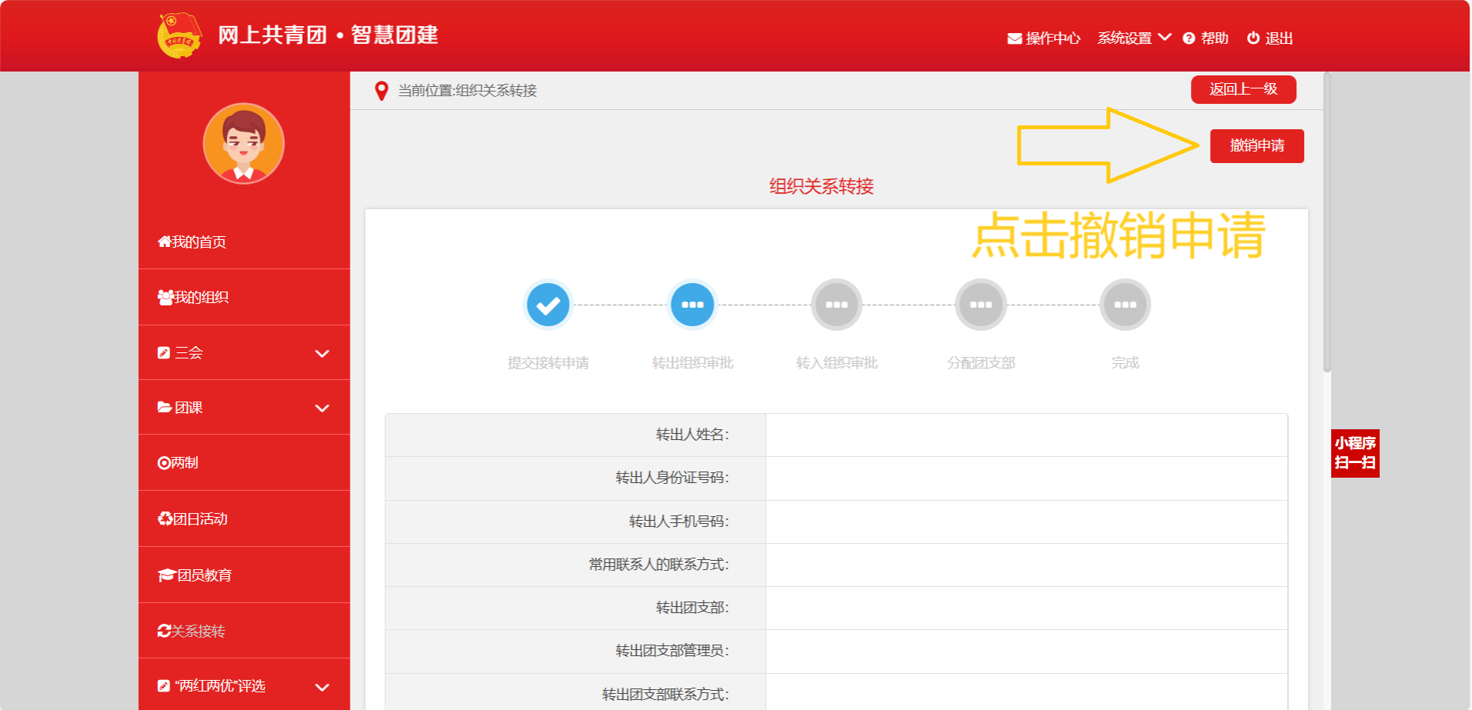Click the 撤销申请 button

(x=1257, y=146)
